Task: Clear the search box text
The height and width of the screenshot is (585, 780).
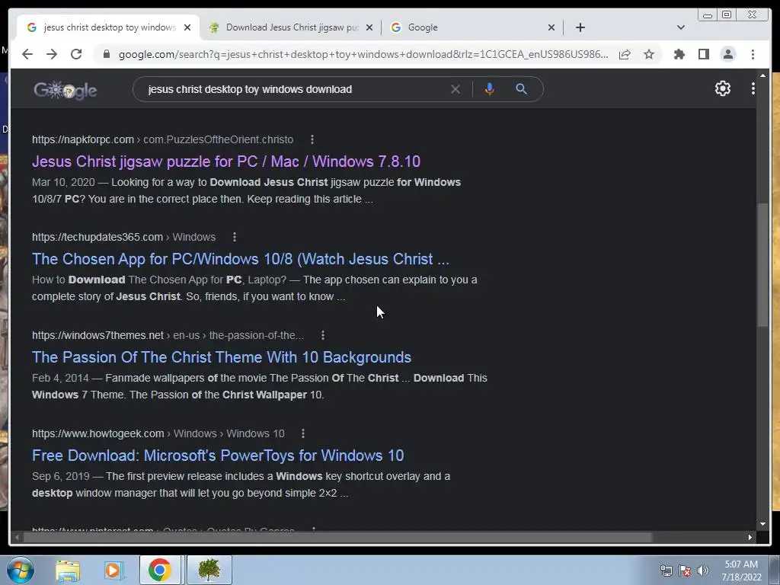Action: click(456, 90)
